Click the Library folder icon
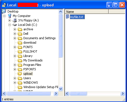This screenshot has height=102, width=127. point(20,56)
